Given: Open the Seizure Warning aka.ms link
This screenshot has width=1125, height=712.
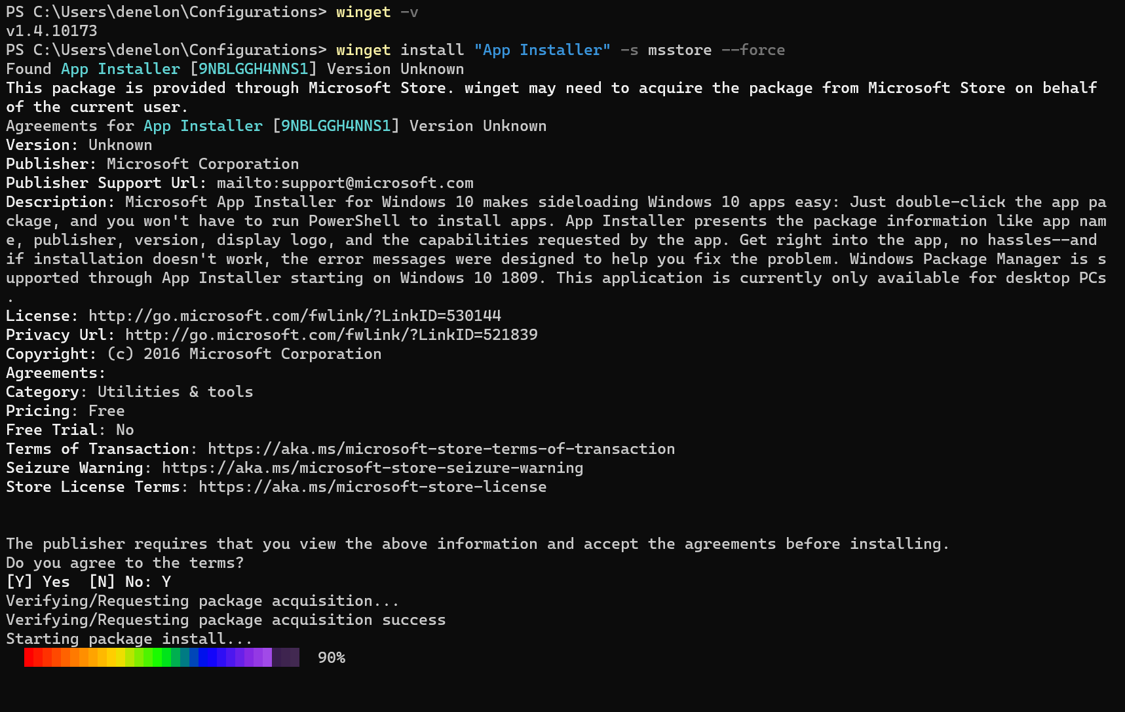Looking at the screenshot, I should [x=372, y=467].
